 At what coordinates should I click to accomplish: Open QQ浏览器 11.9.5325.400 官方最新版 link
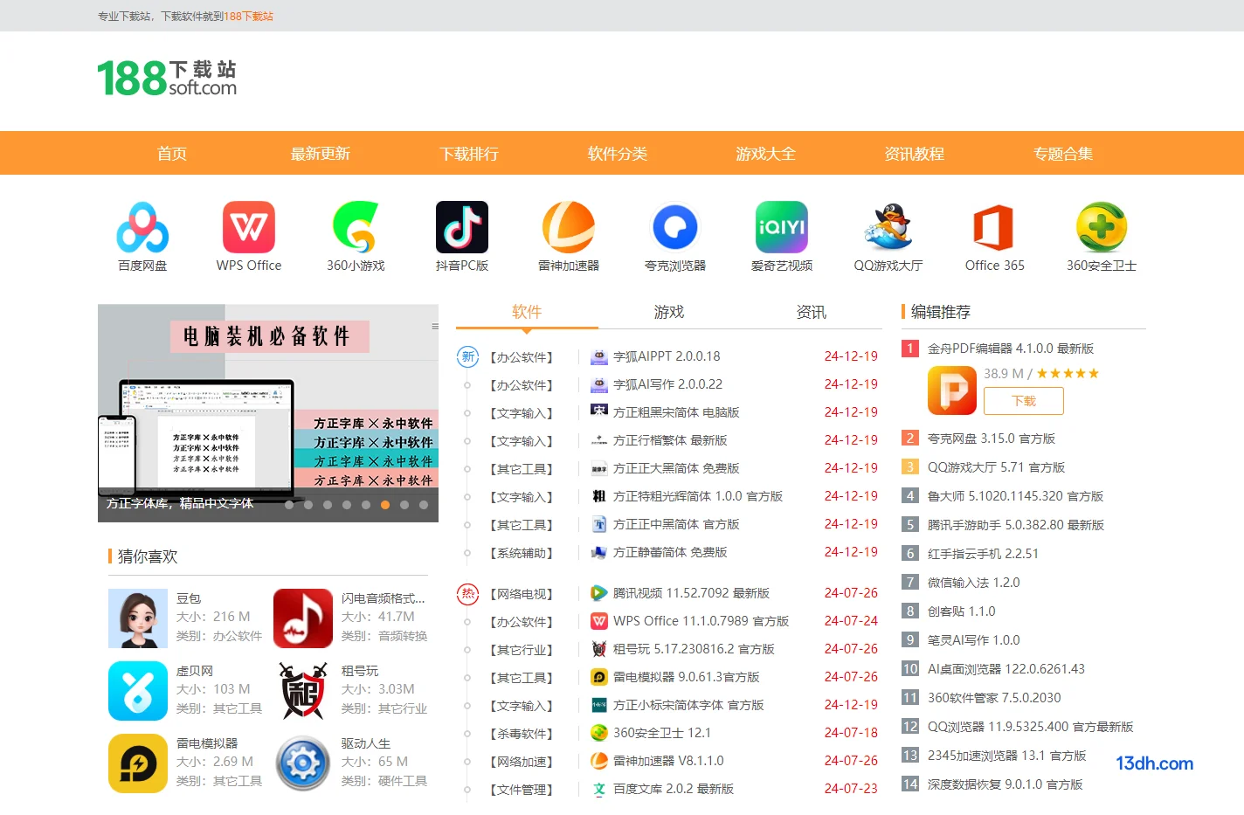click(1030, 727)
